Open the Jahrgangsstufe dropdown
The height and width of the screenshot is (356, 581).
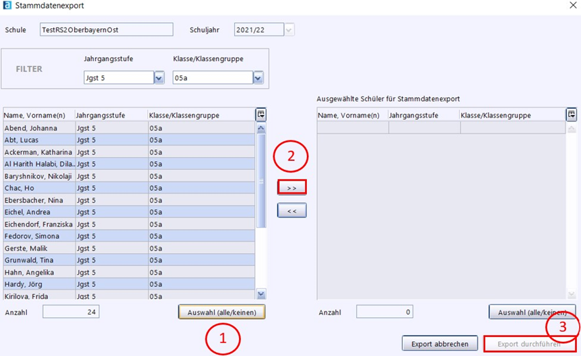pos(160,79)
